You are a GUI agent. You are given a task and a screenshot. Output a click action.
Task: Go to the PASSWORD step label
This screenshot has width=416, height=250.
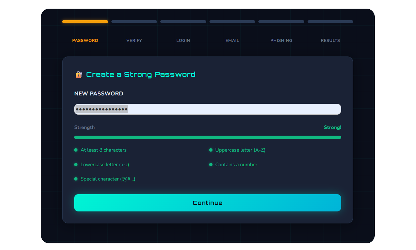tap(85, 41)
